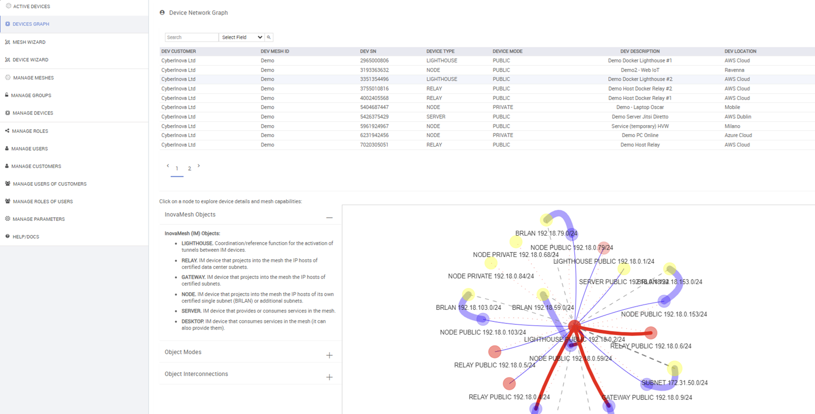
Task: Click the Manage Groups lock icon
Action: pyautogui.click(x=7, y=95)
